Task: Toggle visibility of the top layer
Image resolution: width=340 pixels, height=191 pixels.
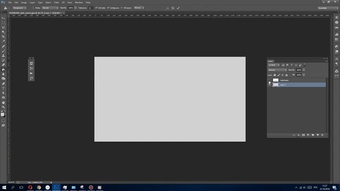Action: [269, 80]
